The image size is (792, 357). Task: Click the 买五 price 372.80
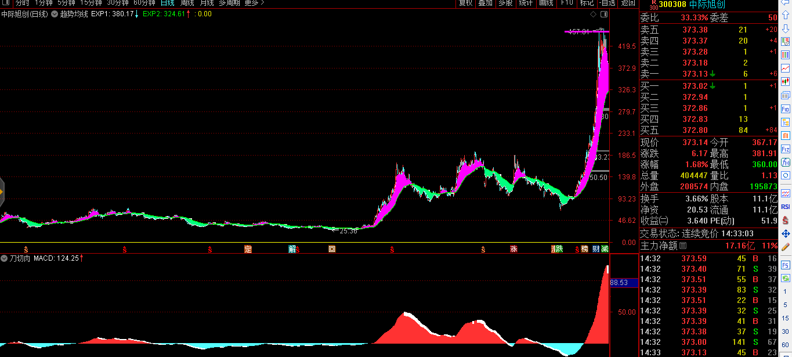(x=695, y=130)
